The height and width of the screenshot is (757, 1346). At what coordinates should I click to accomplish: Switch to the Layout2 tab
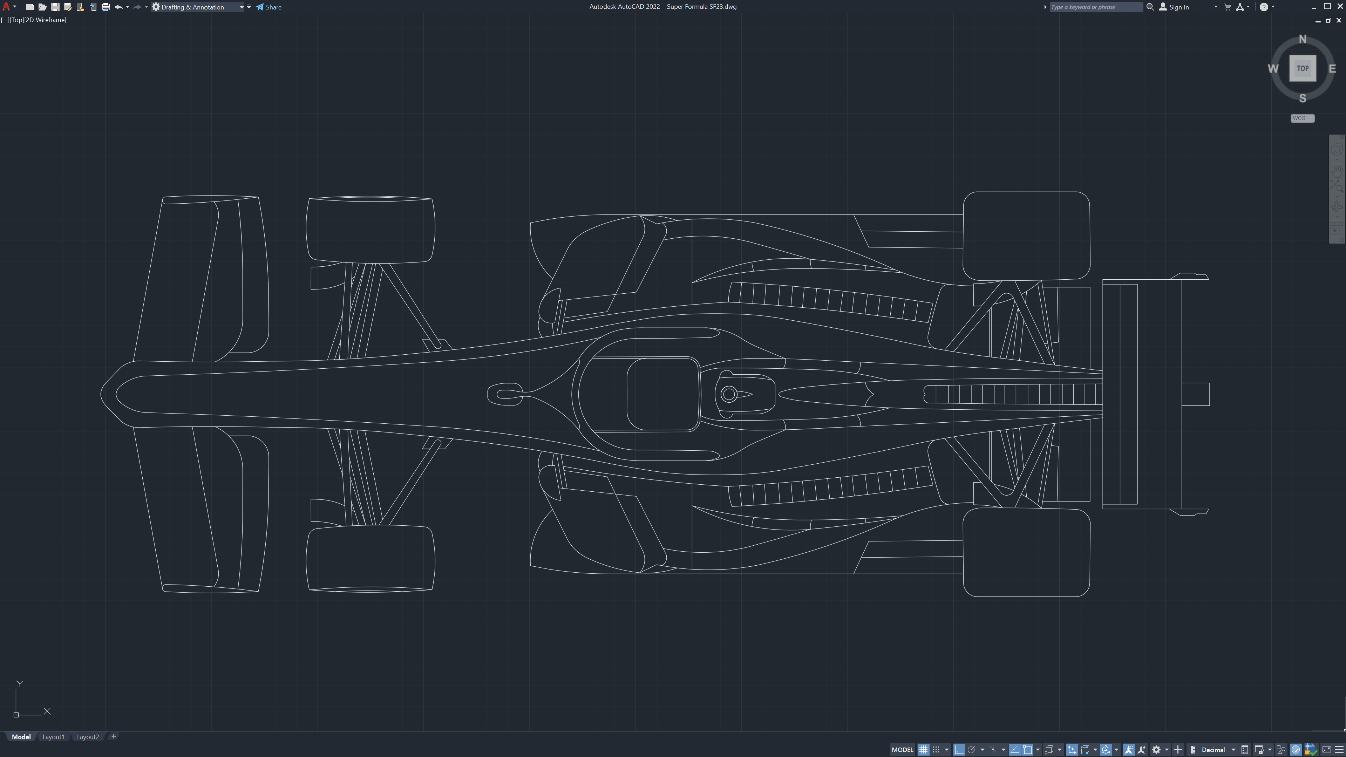[88, 737]
